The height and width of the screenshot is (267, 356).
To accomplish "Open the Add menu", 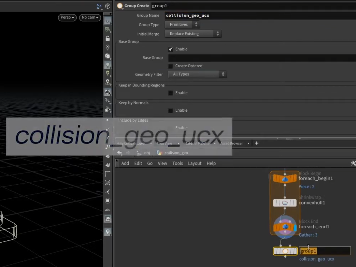I will click(125, 163).
